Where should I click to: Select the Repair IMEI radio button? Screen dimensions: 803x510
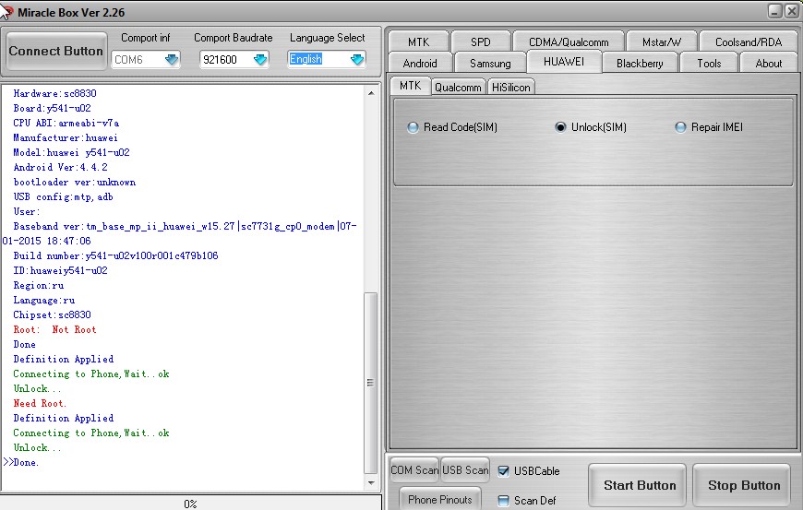coord(680,127)
